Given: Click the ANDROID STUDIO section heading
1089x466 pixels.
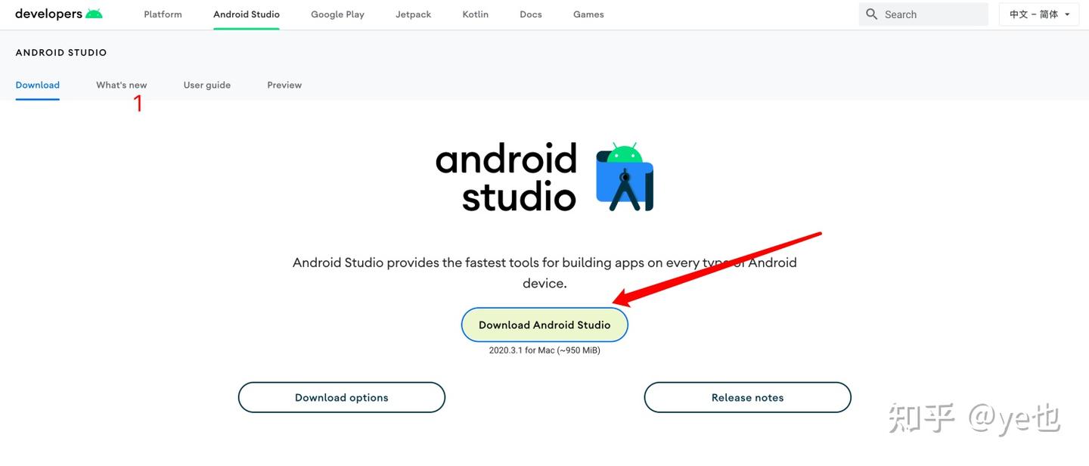Looking at the screenshot, I should (x=61, y=52).
